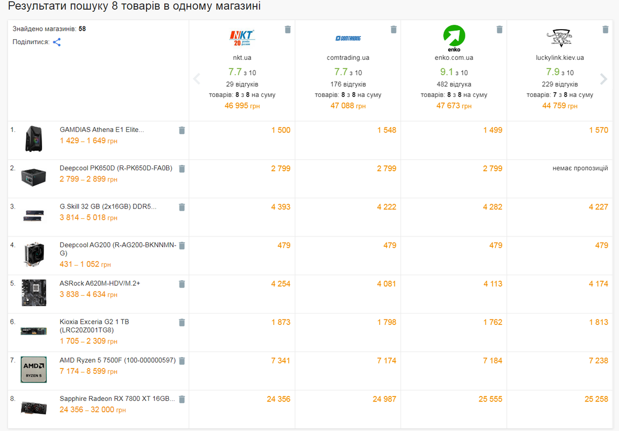Delete luckylink.kiev.ua column via trash icon
This screenshot has height=431, width=619.
tap(605, 30)
